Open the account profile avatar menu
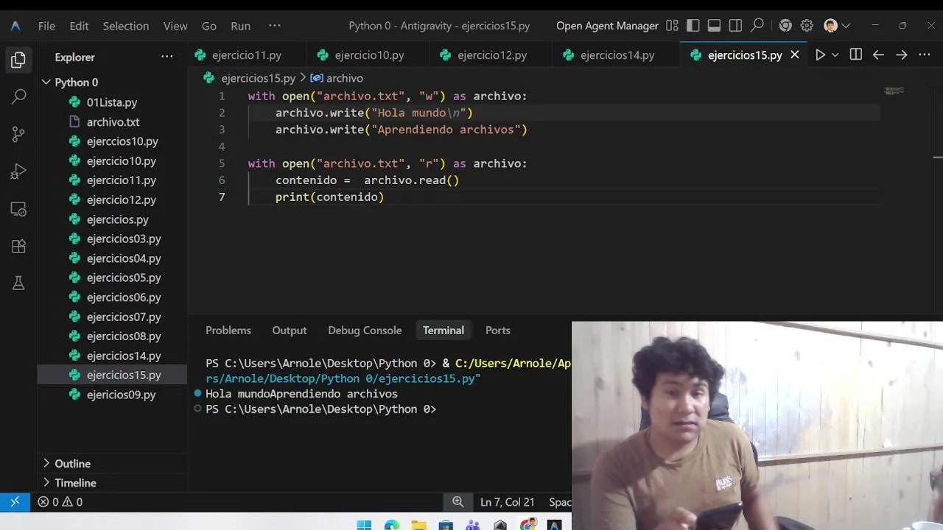Image resolution: width=943 pixels, height=530 pixels. pos(836,26)
